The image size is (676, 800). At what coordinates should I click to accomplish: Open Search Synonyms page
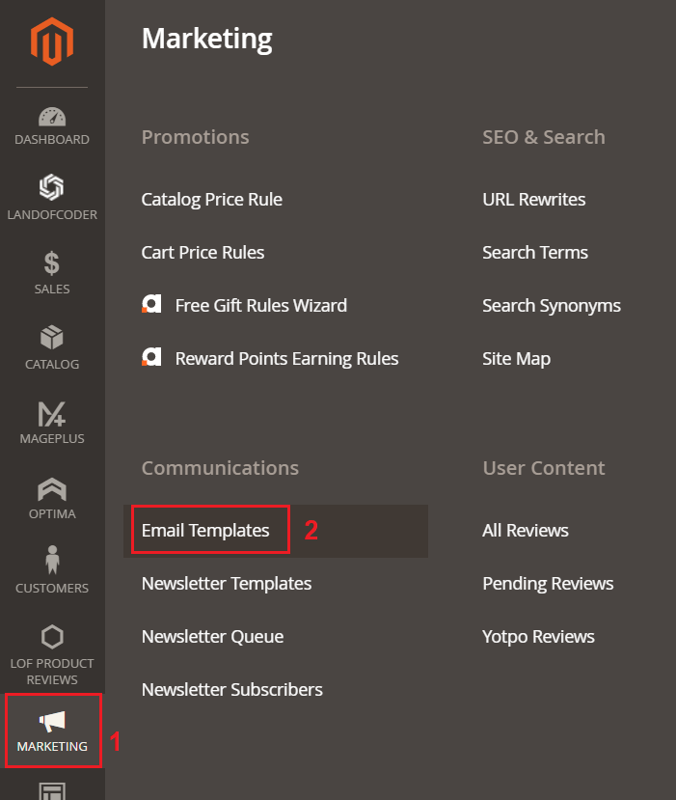click(552, 306)
